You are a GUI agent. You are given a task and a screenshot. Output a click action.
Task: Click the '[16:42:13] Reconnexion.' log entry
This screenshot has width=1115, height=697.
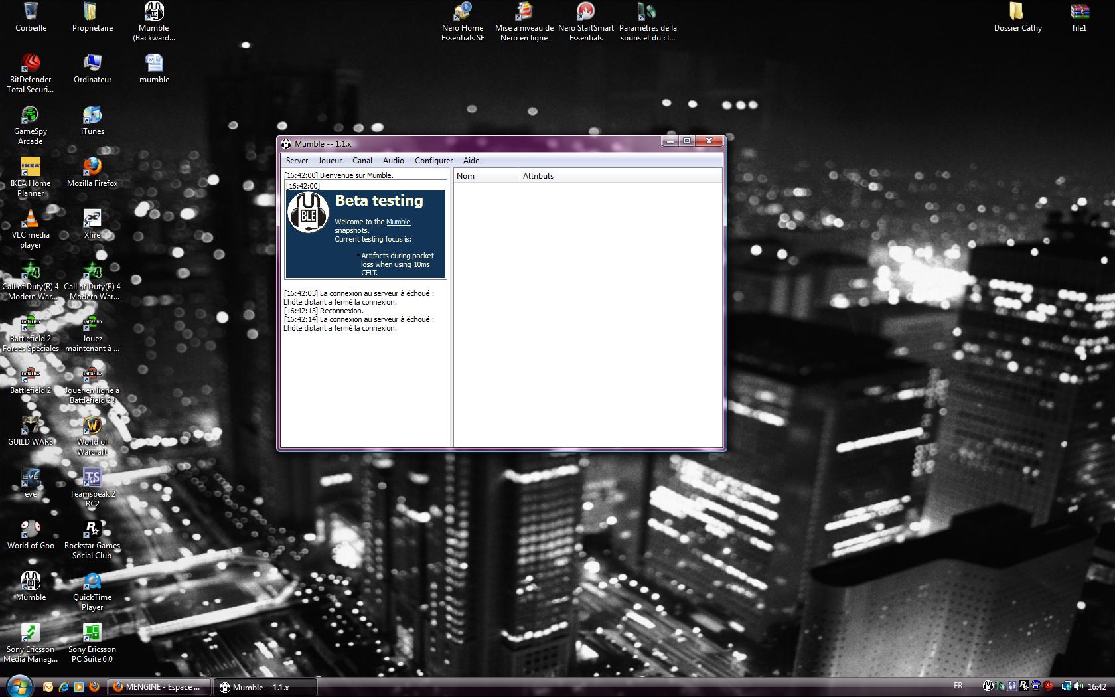pyautogui.click(x=324, y=311)
